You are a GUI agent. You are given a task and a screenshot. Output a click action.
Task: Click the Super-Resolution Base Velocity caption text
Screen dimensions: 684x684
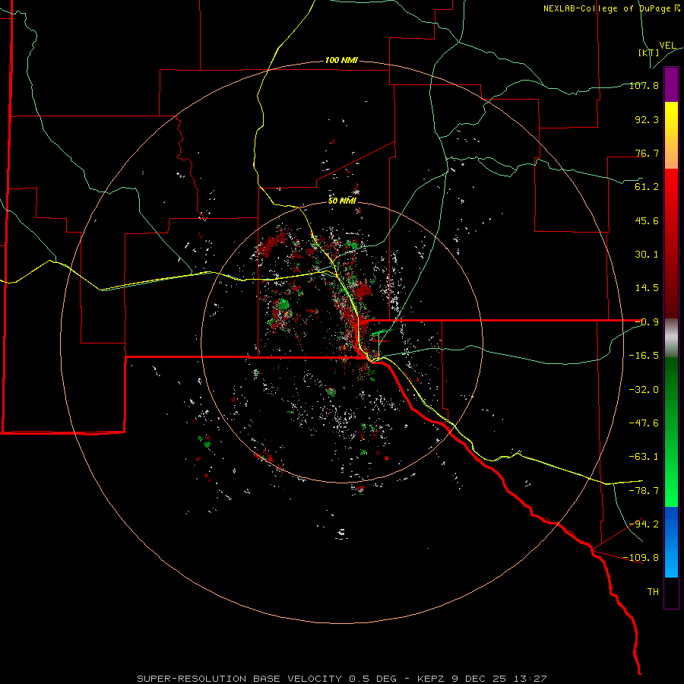pos(341,679)
